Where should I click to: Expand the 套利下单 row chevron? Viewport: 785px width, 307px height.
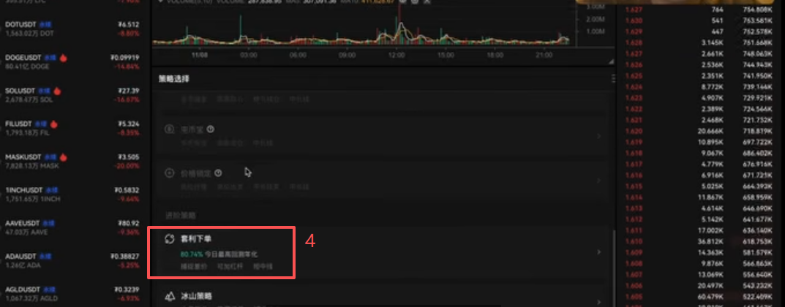598,252
